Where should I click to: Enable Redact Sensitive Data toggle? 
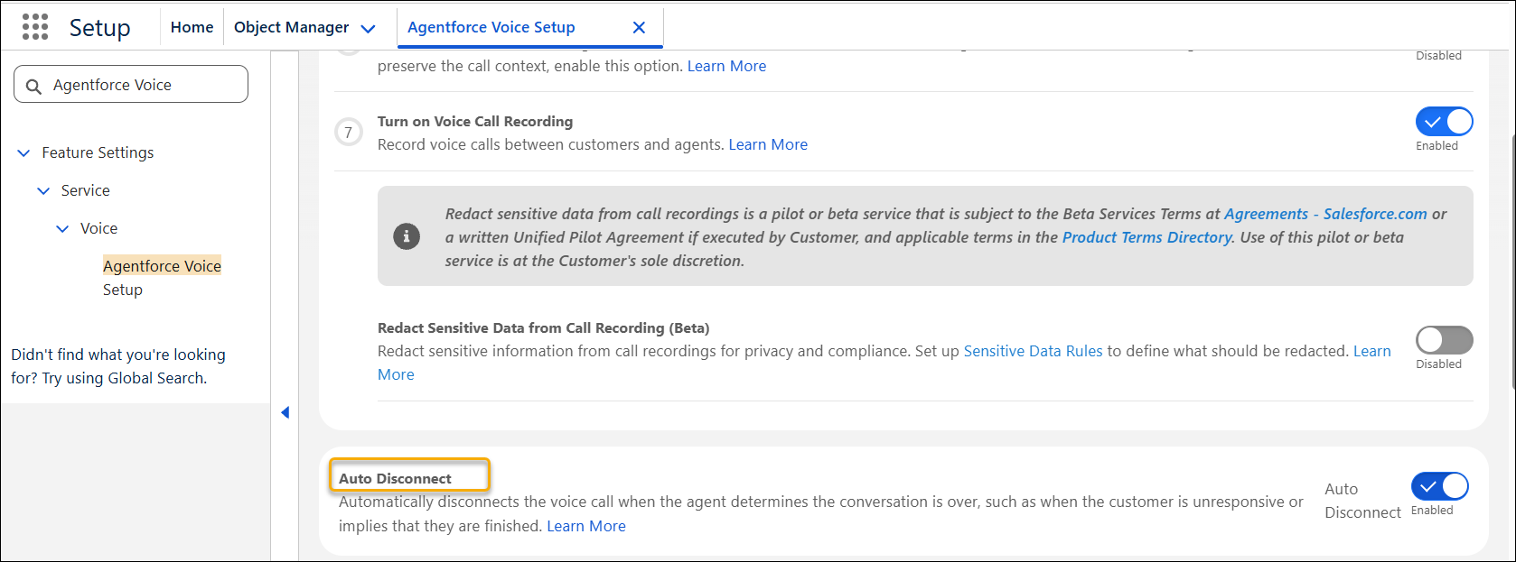[1444, 340]
